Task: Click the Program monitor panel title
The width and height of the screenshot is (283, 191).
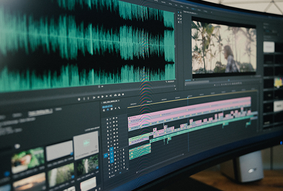Action: pos(190,12)
